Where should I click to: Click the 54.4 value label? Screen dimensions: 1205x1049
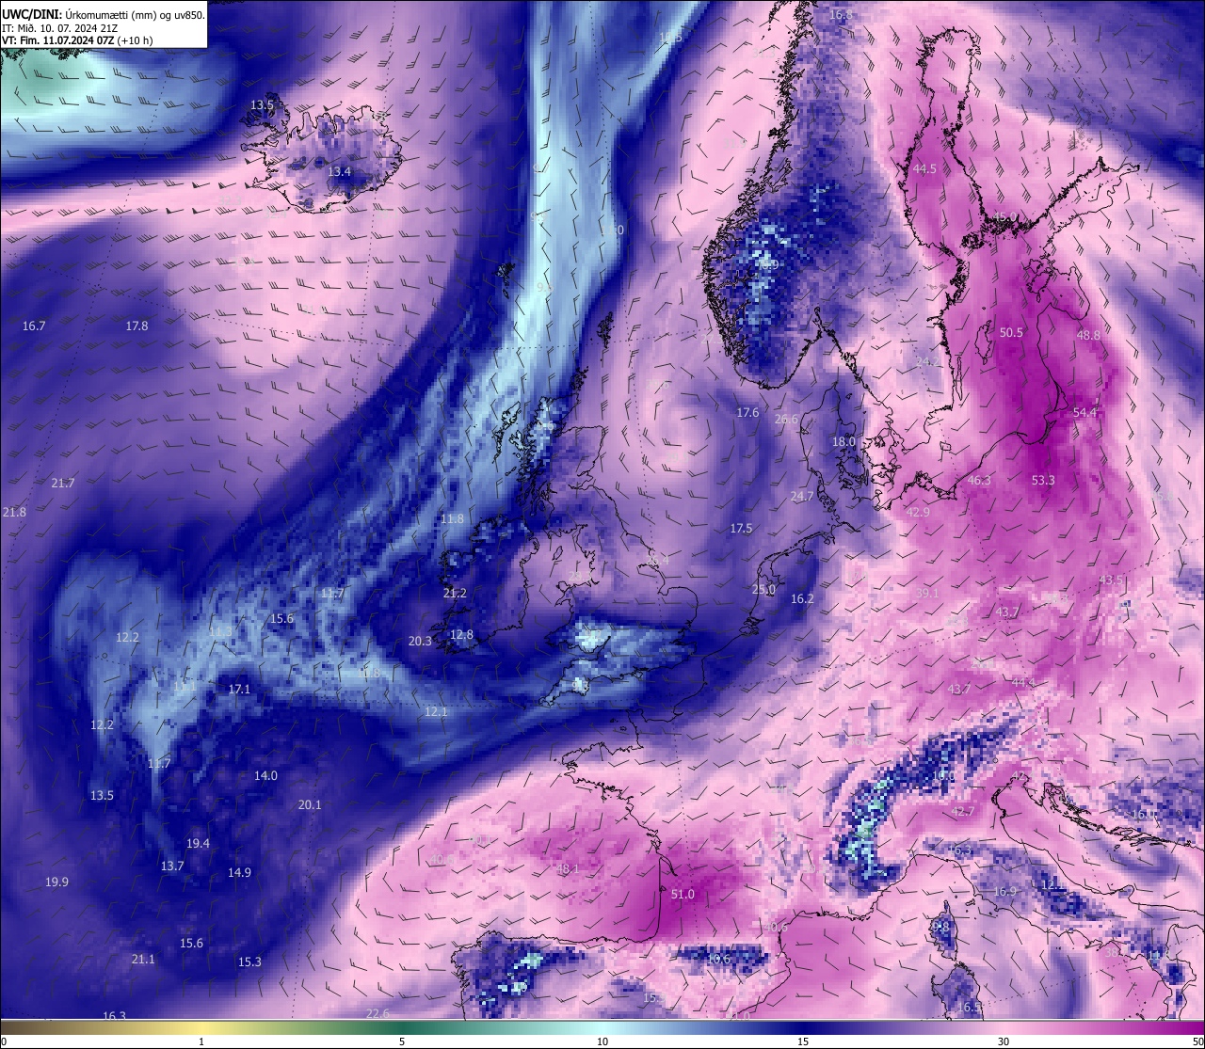[x=1084, y=412]
